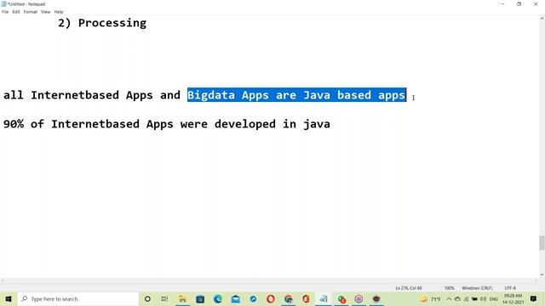Open the File menu in Notepad
545x306 pixels.
5,12
